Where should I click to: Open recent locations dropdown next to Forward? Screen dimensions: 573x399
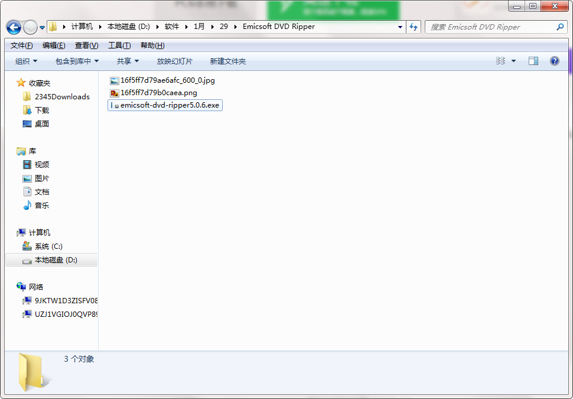42,27
